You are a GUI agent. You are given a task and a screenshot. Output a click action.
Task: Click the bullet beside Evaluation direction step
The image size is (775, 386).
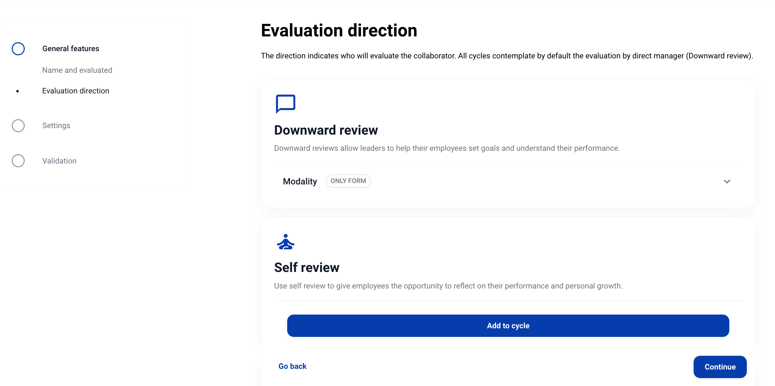(18, 91)
